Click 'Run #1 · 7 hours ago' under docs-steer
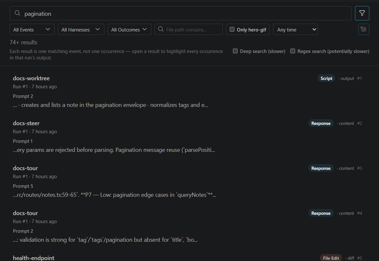This screenshot has width=379, height=261. [x=35, y=132]
